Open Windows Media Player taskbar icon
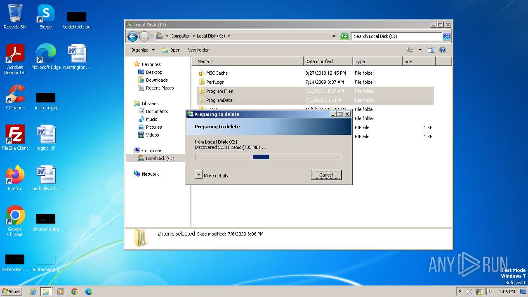The width and height of the screenshot is (528, 297). 61,292
